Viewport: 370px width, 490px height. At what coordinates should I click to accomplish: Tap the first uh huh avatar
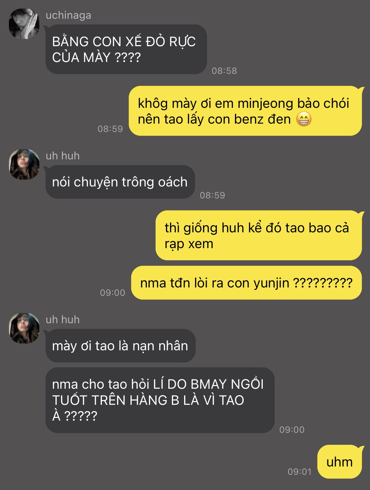click(x=24, y=164)
